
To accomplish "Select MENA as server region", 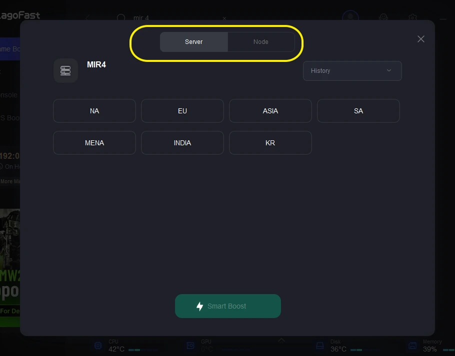I will pyautogui.click(x=94, y=143).
